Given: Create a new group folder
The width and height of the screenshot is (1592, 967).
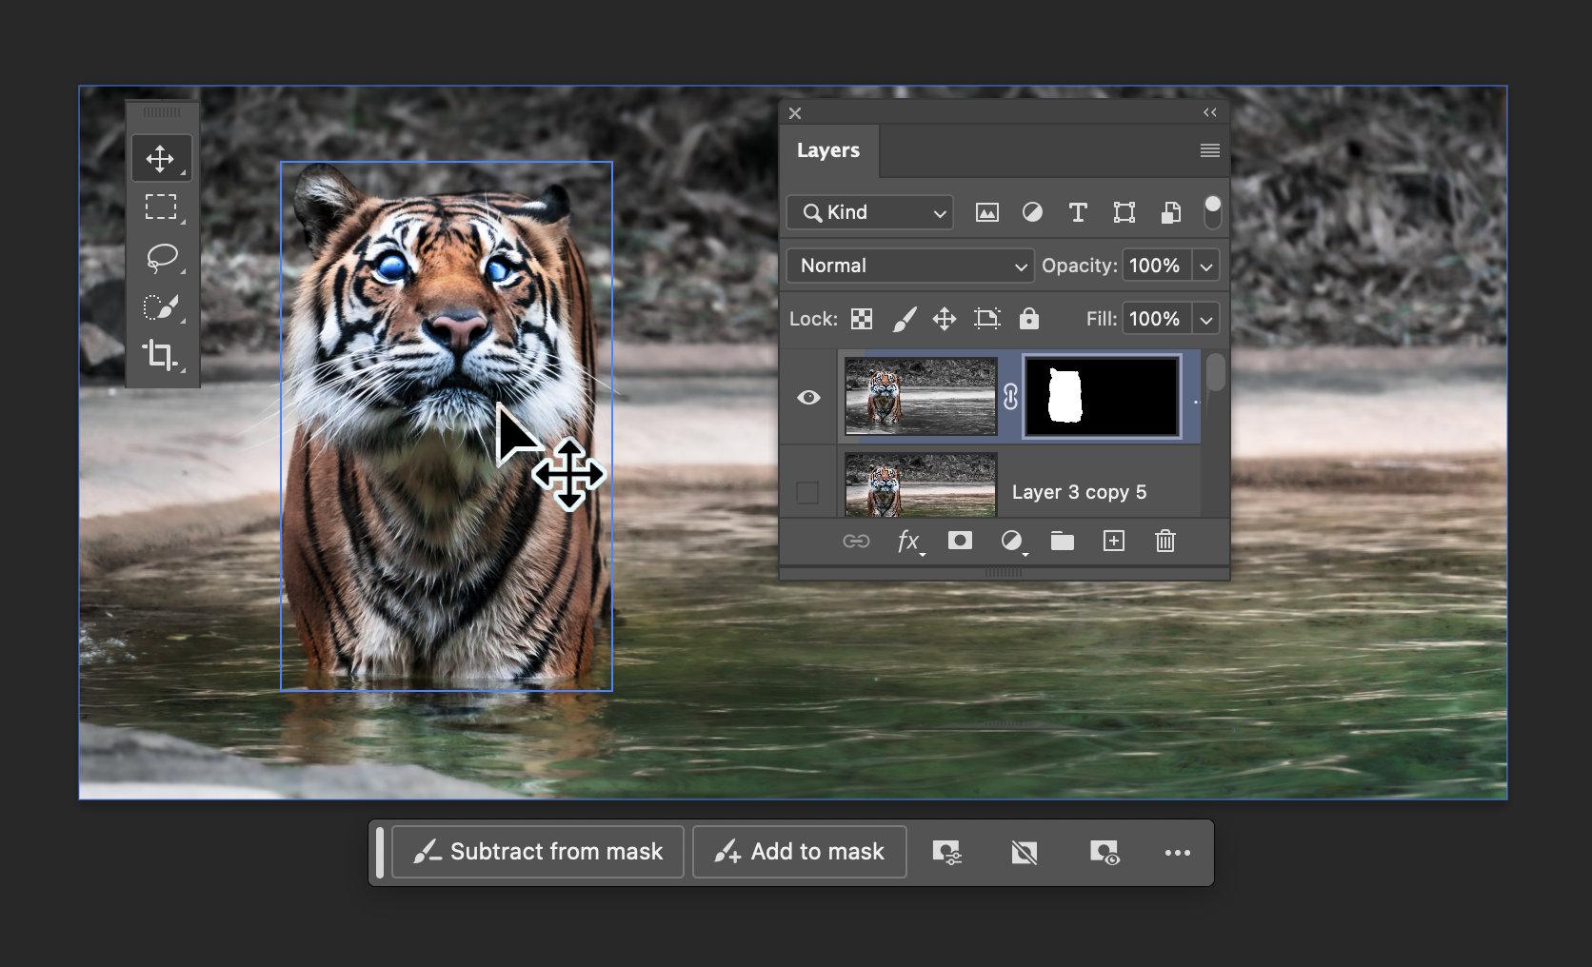Looking at the screenshot, I should point(1062,541).
